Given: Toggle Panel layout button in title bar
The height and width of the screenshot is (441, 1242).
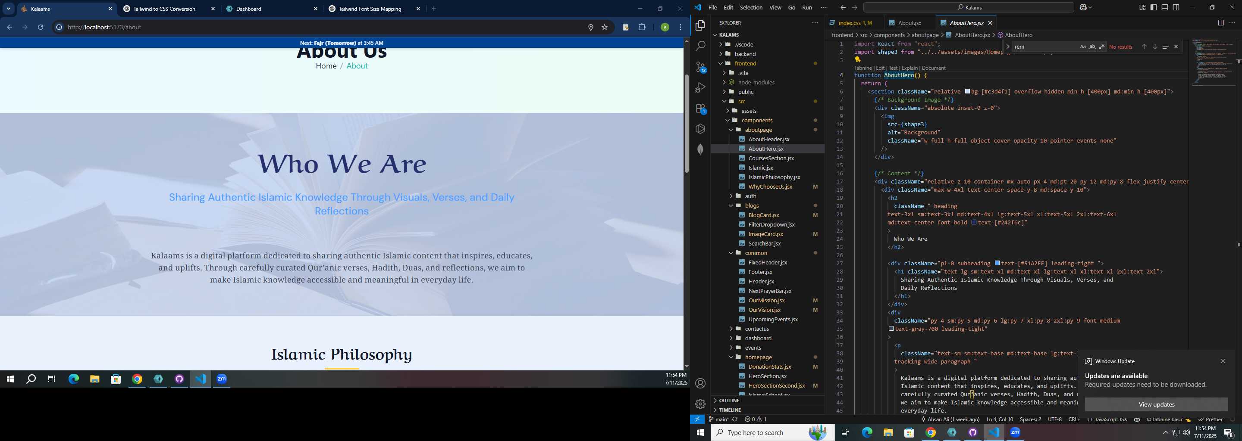Looking at the screenshot, I should (x=1164, y=7).
